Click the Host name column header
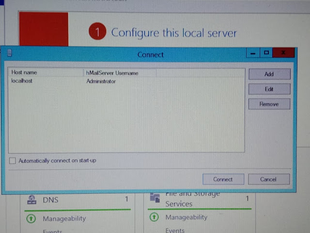This screenshot has width=310, height=233. (x=46, y=72)
